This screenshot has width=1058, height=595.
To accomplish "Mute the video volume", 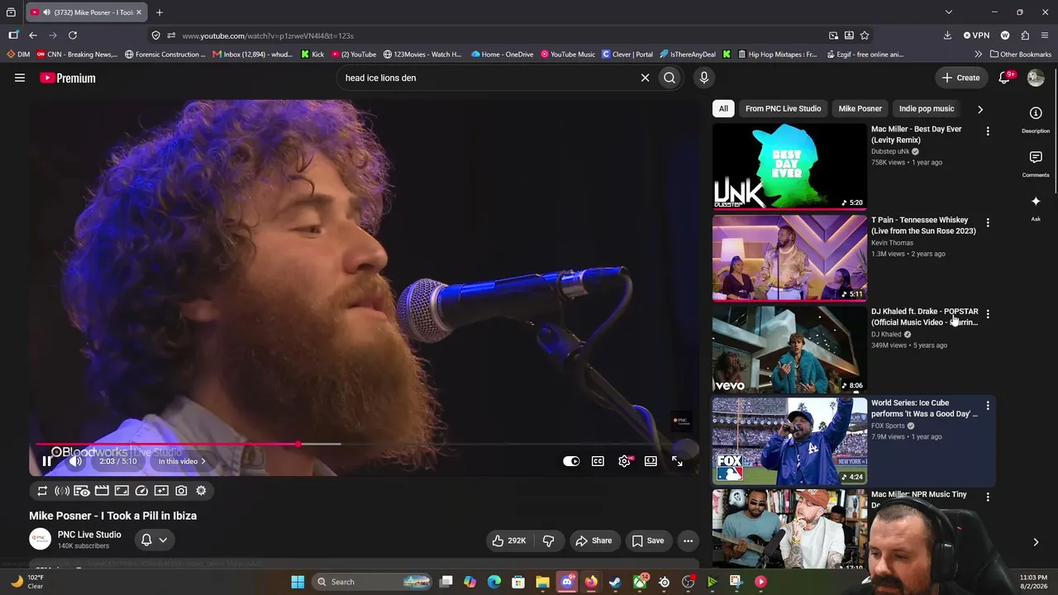I will (x=74, y=461).
